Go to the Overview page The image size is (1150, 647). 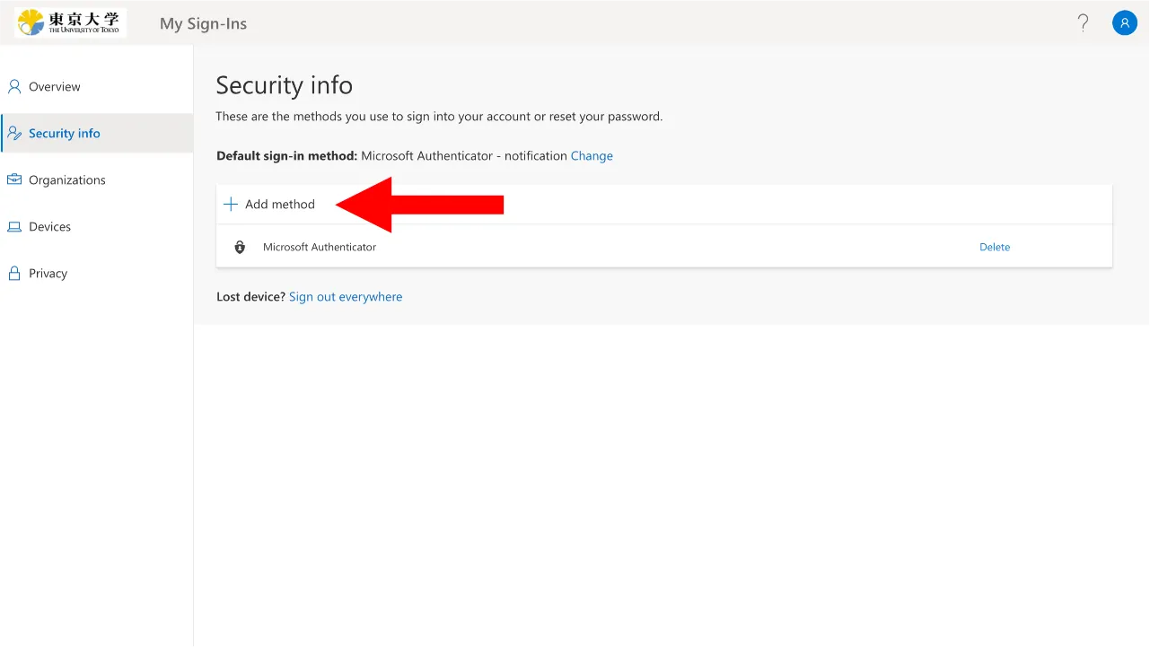(55, 87)
